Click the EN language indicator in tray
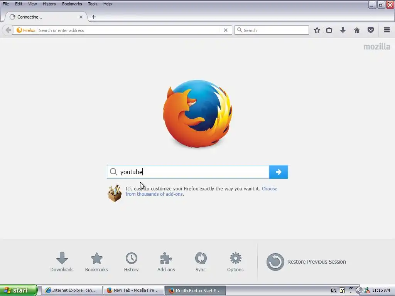Image resolution: width=395 pixels, height=296 pixels. pyautogui.click(x=334, y=290)
